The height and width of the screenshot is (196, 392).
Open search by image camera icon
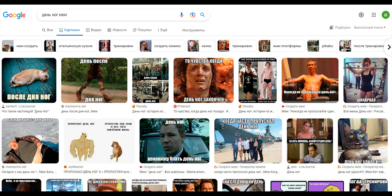coord(192,15)
